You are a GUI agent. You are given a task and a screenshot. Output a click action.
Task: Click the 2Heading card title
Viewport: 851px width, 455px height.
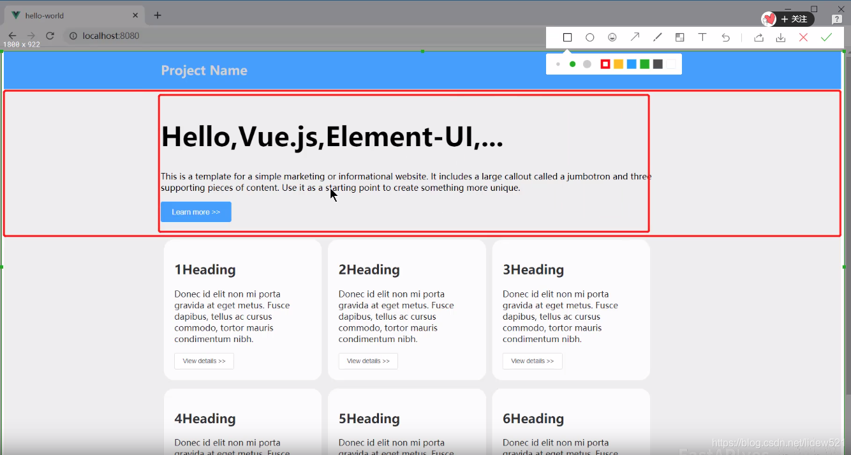pos(369,270)
